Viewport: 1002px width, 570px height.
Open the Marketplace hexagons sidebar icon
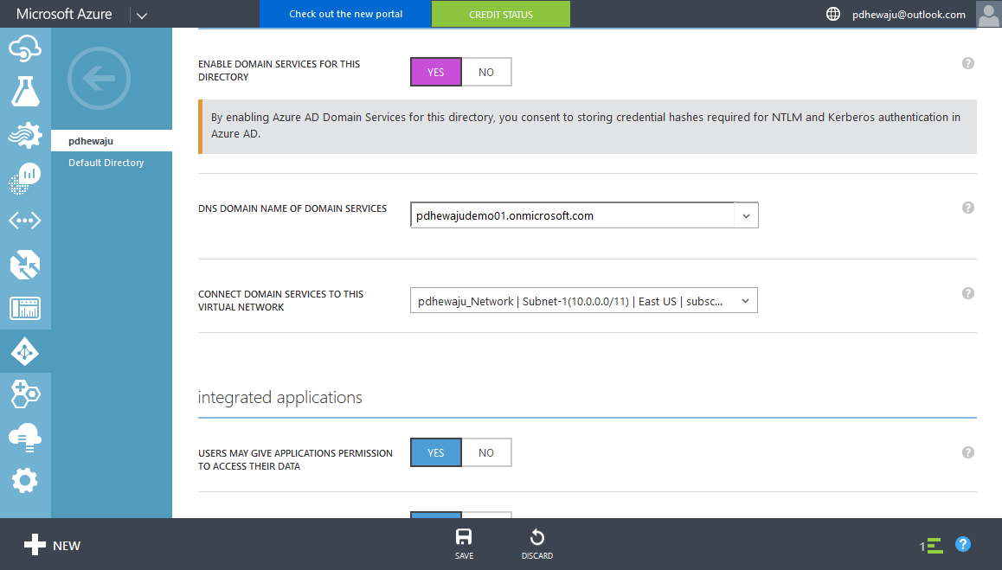pyautogui.click(x=25, y=394)
